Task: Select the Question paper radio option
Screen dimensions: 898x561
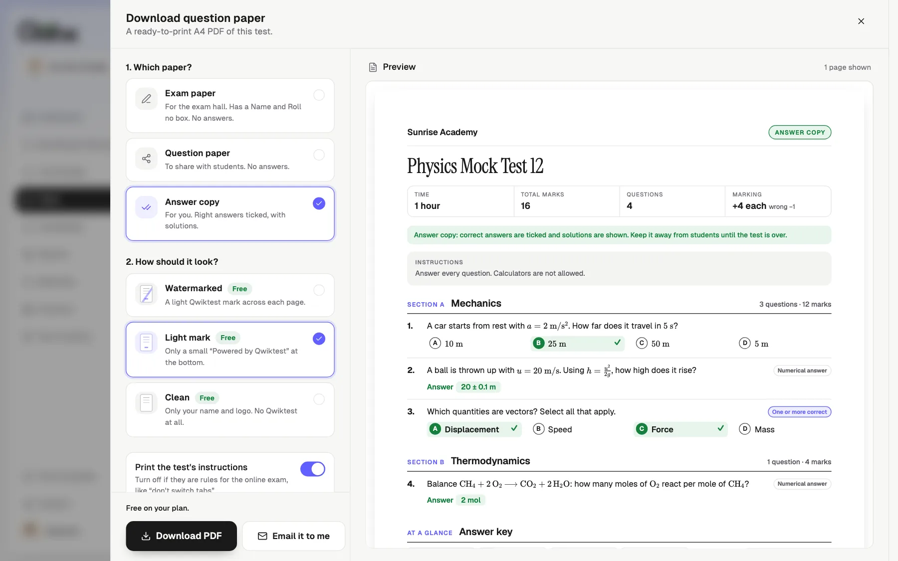Action: coord(319,155)
